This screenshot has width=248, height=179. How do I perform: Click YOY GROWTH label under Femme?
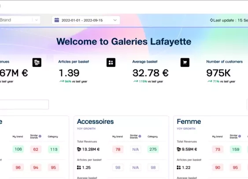pos(186,129)
